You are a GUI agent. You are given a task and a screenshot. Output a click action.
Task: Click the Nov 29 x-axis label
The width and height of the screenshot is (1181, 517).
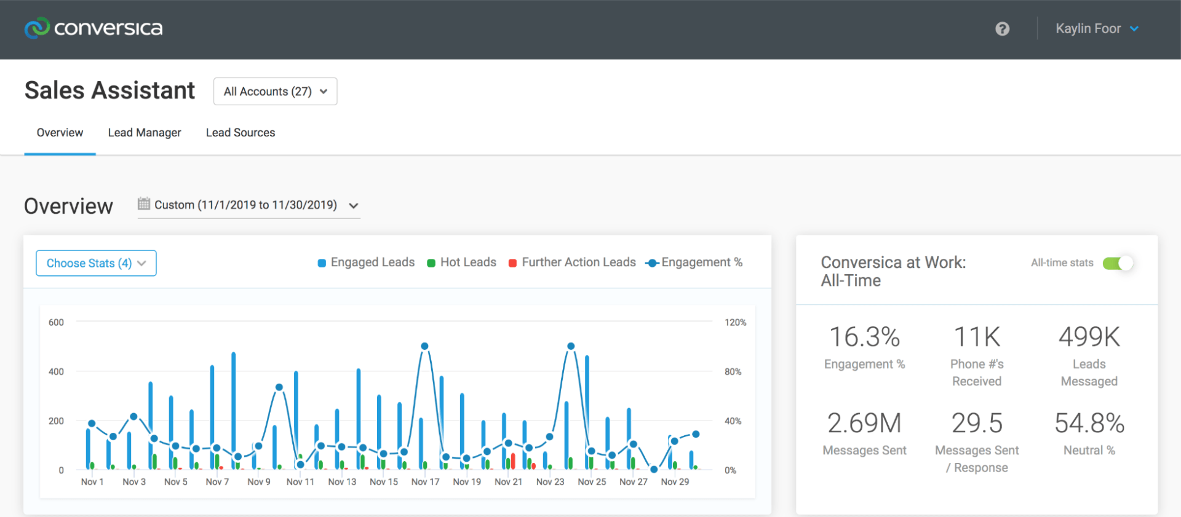click(675, 482)
